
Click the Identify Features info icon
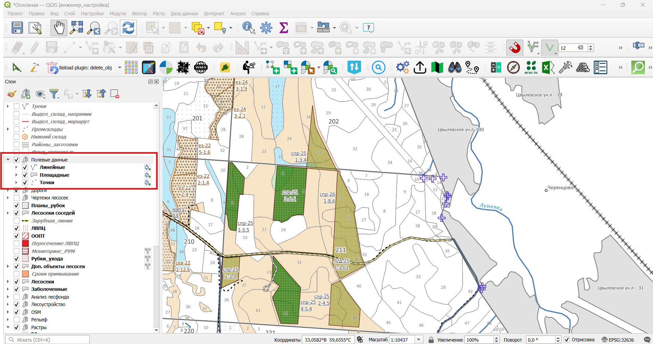point(249,28)
